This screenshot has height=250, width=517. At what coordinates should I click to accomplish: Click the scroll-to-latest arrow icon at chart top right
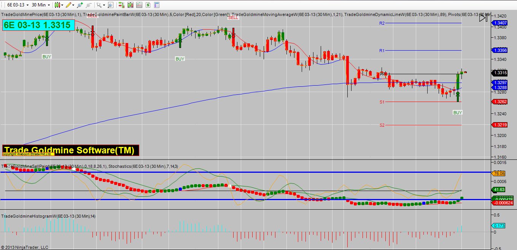(483, 17)
